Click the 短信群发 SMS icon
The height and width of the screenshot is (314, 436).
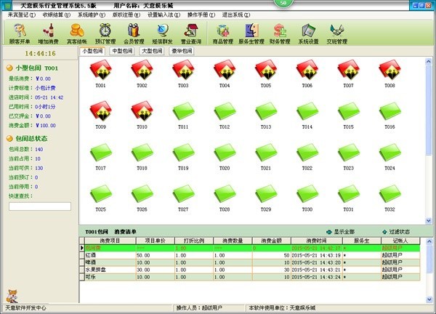(163, 33)
